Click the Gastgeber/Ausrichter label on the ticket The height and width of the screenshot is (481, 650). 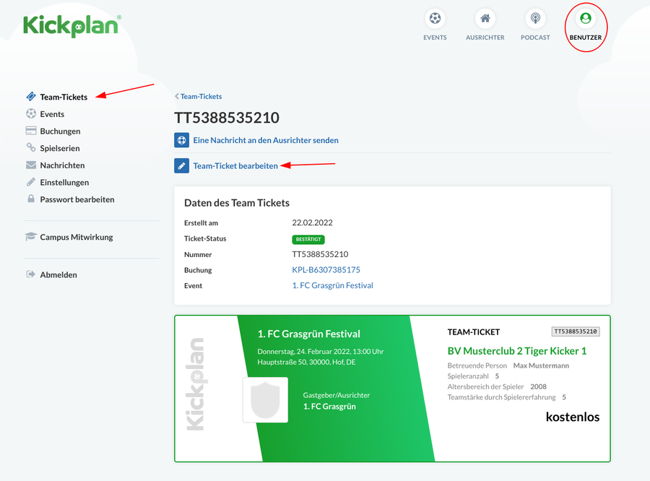pyautogui.click(x=336, y=395)
